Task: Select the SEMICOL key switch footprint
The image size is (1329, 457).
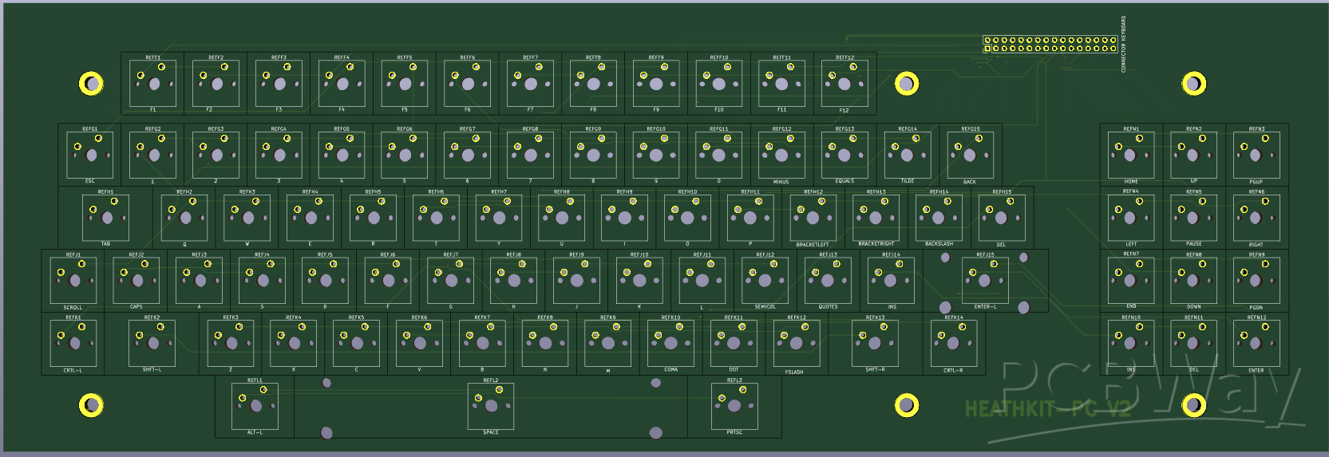Action: (x=765, y=280)
